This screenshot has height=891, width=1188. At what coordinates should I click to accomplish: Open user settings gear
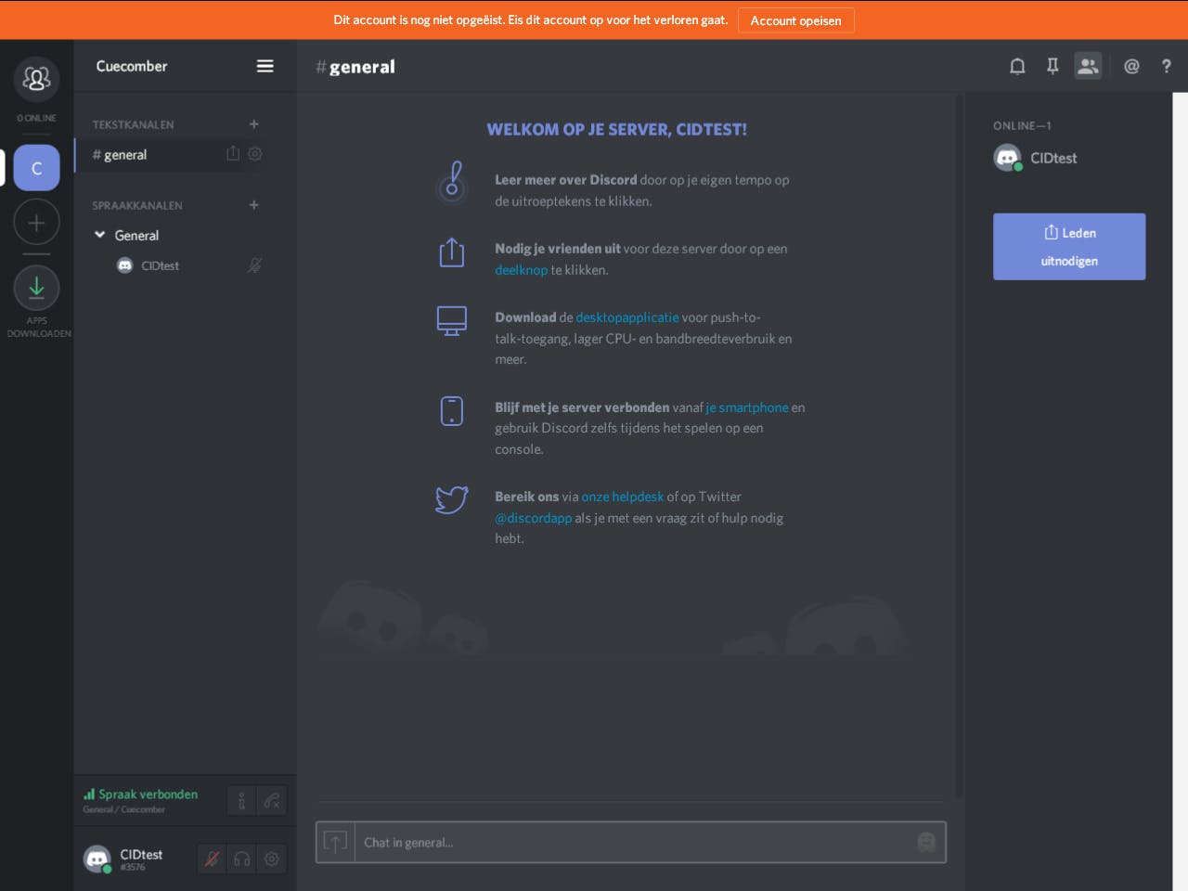pyautogui.click(x=272, y=859)
